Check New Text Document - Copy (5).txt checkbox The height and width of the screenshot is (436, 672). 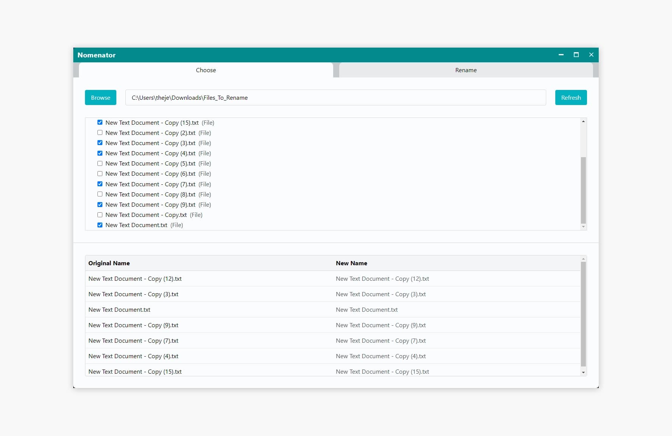100,163
